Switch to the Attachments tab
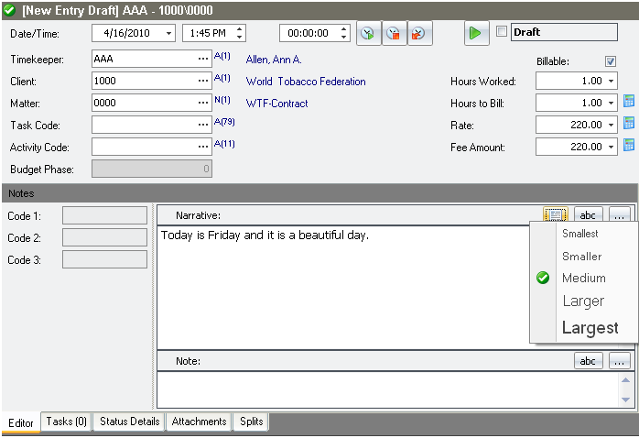This screenshot has height=438, width=639. tap(199, 422)
